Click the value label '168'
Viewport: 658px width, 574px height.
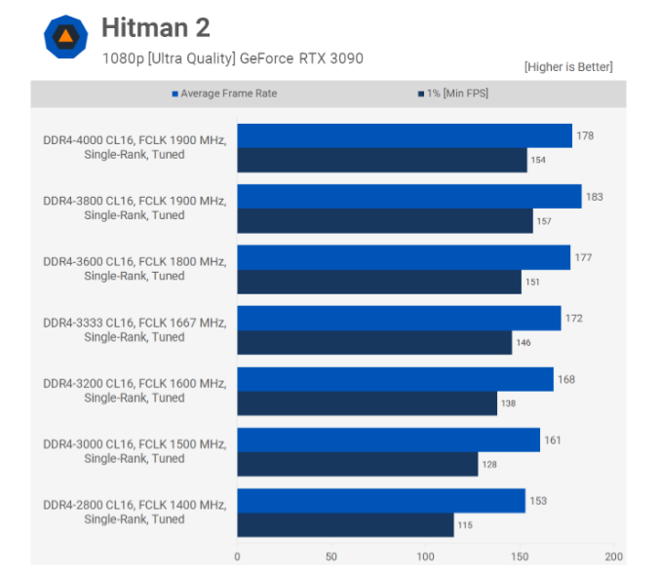click(566, 379)
